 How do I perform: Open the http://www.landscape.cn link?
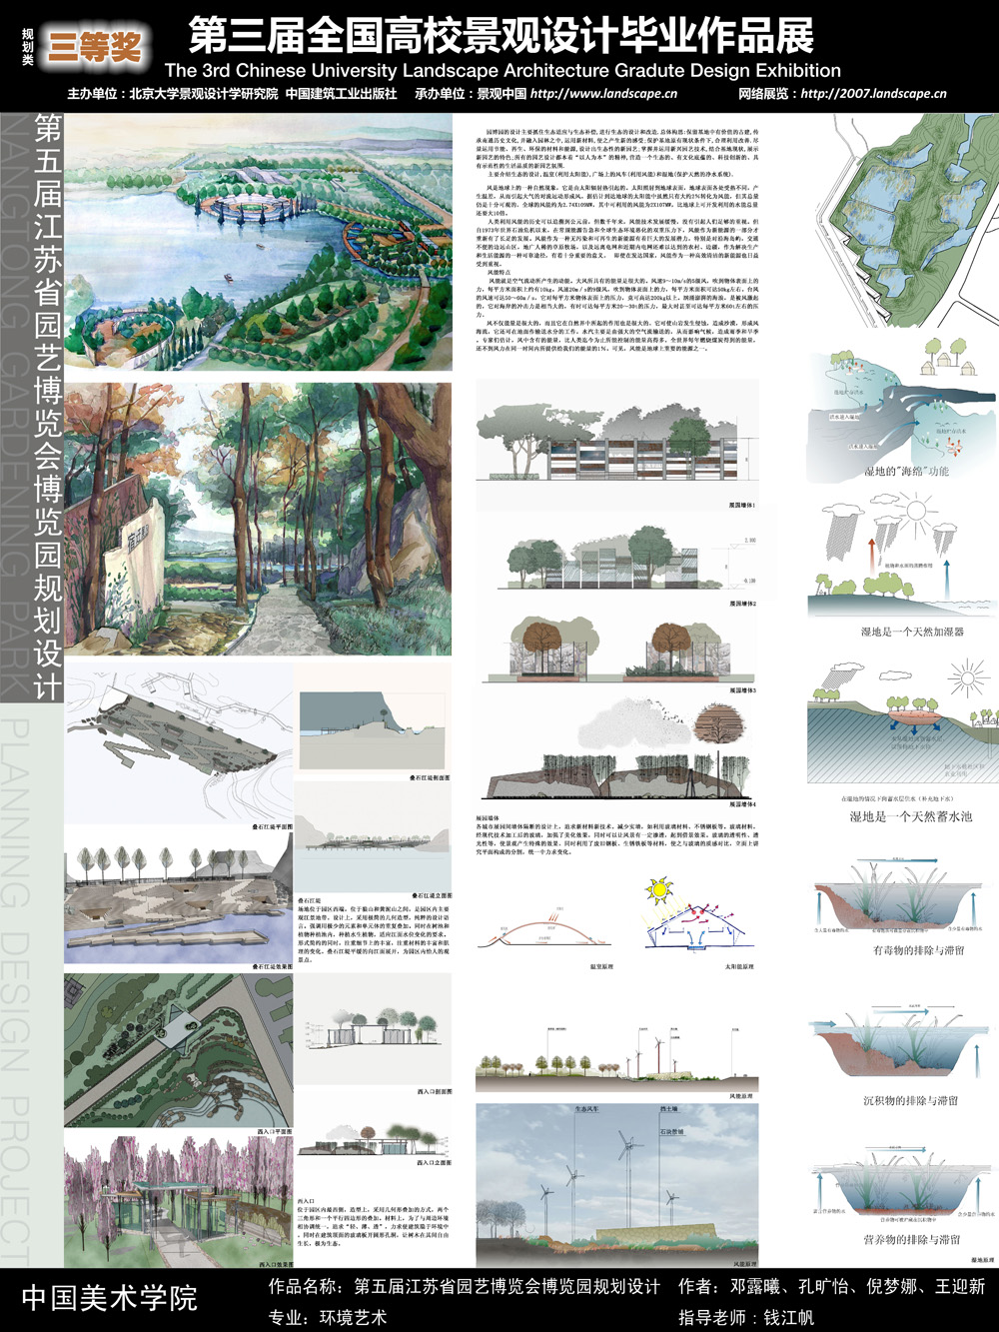click(603, 94)
